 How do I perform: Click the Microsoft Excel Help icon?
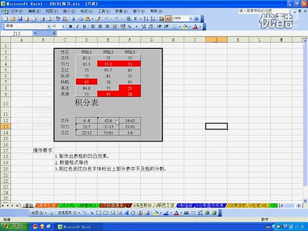(197, 19)
